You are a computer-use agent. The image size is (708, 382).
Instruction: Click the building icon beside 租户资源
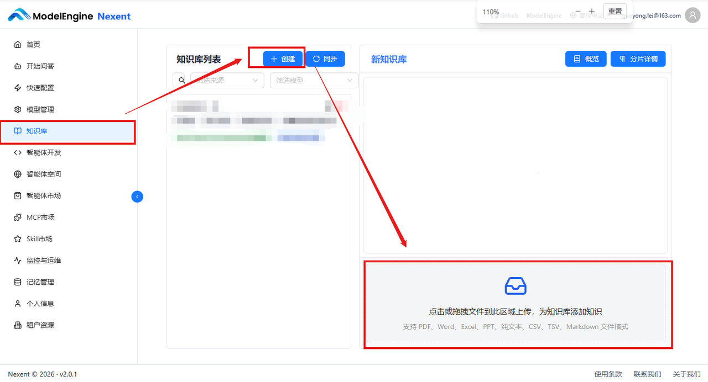18,325
